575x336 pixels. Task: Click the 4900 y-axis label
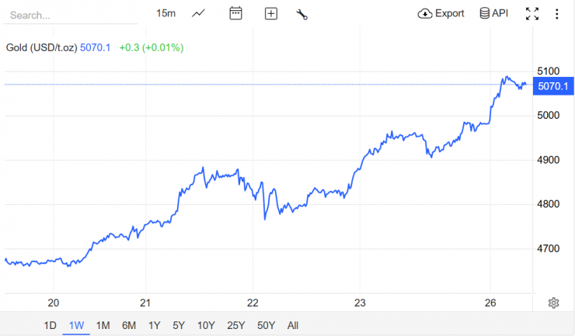pos(549,160)
